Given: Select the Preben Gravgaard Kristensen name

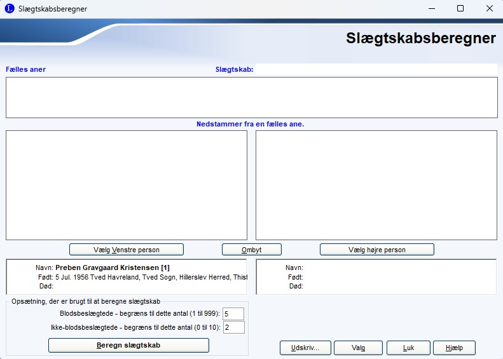Looking at the screenshot, I should pos(113,268).
